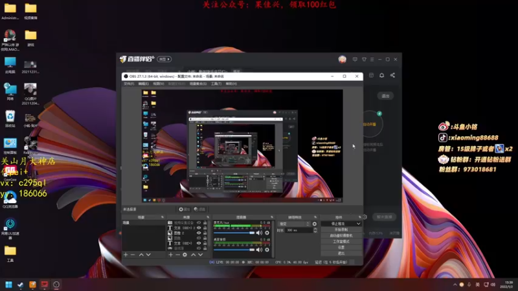Remove the selected source with the minus button
The image size is (518, 291).
(177, 255)
